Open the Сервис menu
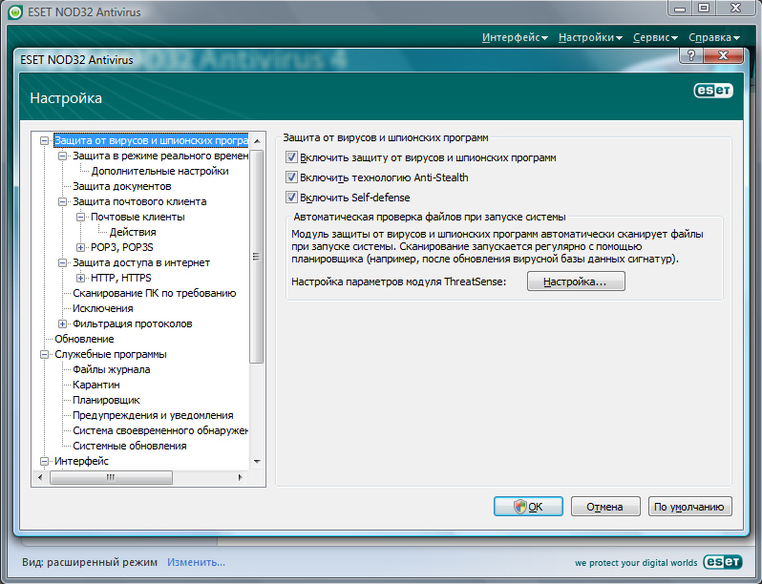This screenshot has width=762, height=584. pos(654,37)
